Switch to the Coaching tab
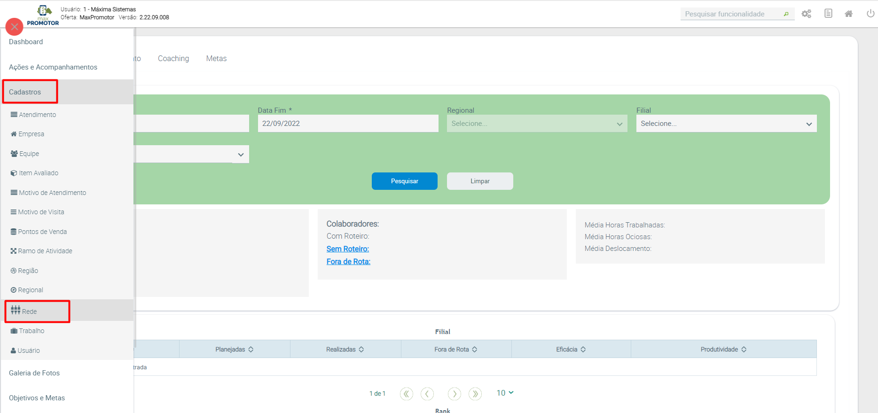Screen dimensions: 878x413 click(x=173, y=58)
